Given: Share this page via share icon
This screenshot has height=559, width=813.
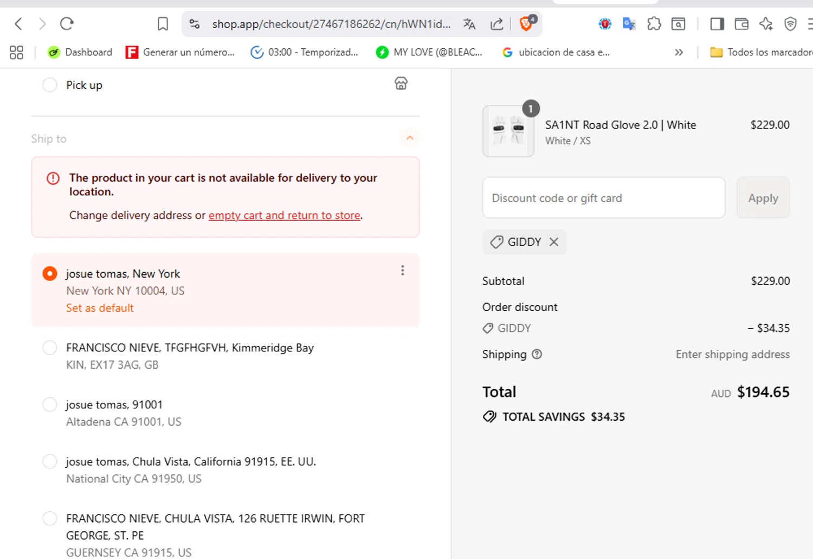Looking at the screenshot, I should click(x=496, y=24).
